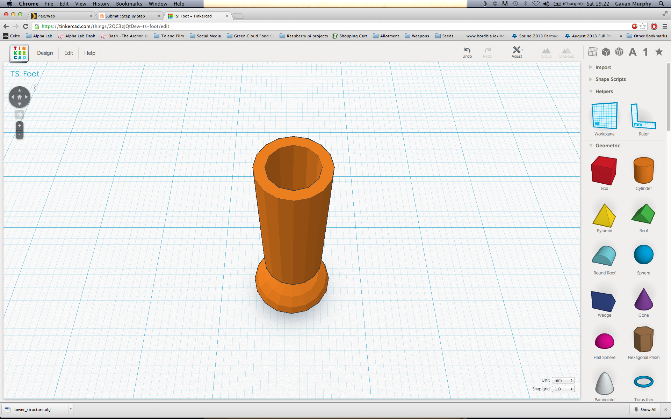This screenshot has width=671, height=419.
Task: Open the Snap grid dropdown
Action: [563, 389]
